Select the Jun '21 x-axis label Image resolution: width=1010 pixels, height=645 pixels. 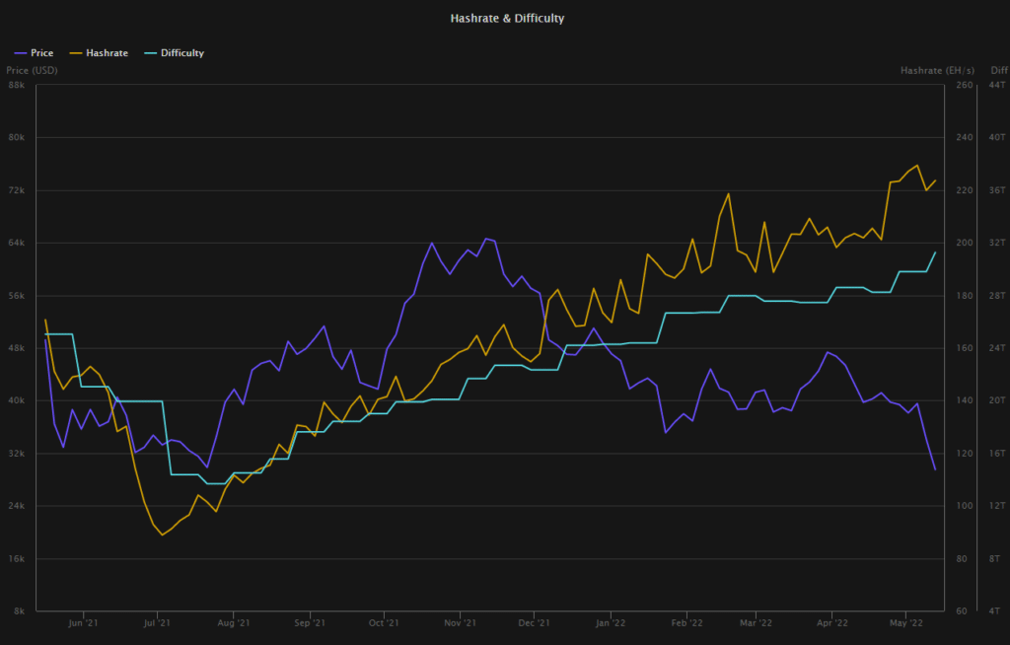click(83, 623)
